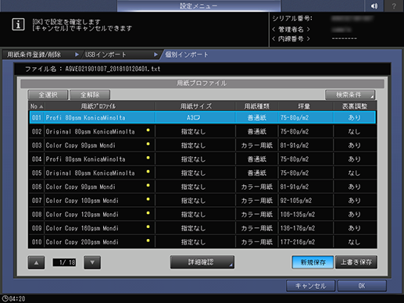
Task: Click 表裏調整 column header
Action: [355, 106]
